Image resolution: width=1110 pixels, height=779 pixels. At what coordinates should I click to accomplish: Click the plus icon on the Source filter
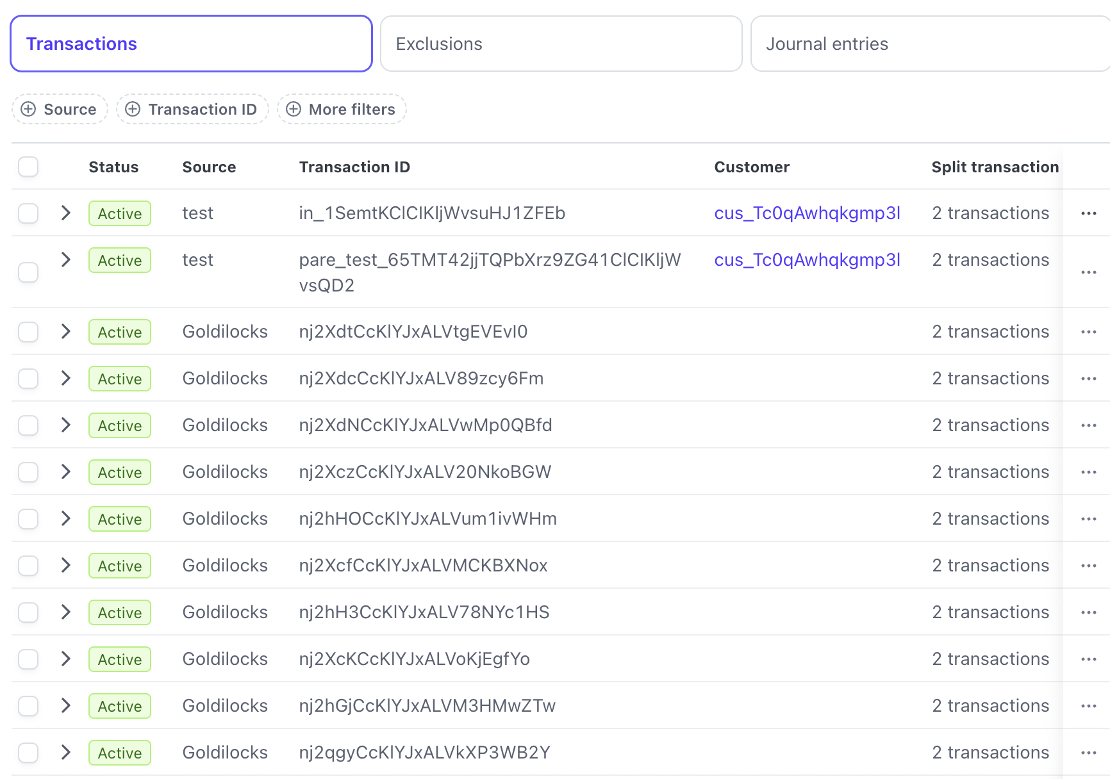(28, 109)
